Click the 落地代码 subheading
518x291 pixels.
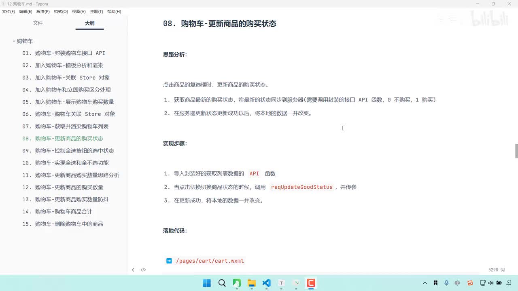[175, 231]
